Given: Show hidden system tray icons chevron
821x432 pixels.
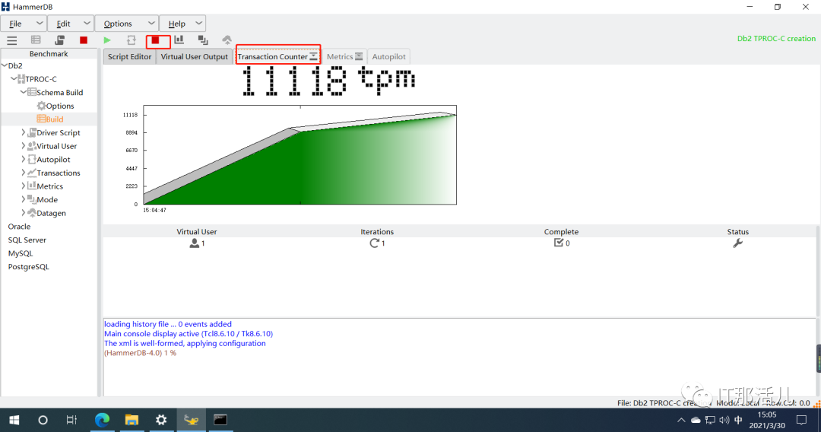Looking at the screenshot, I should [x=681, y=420].
